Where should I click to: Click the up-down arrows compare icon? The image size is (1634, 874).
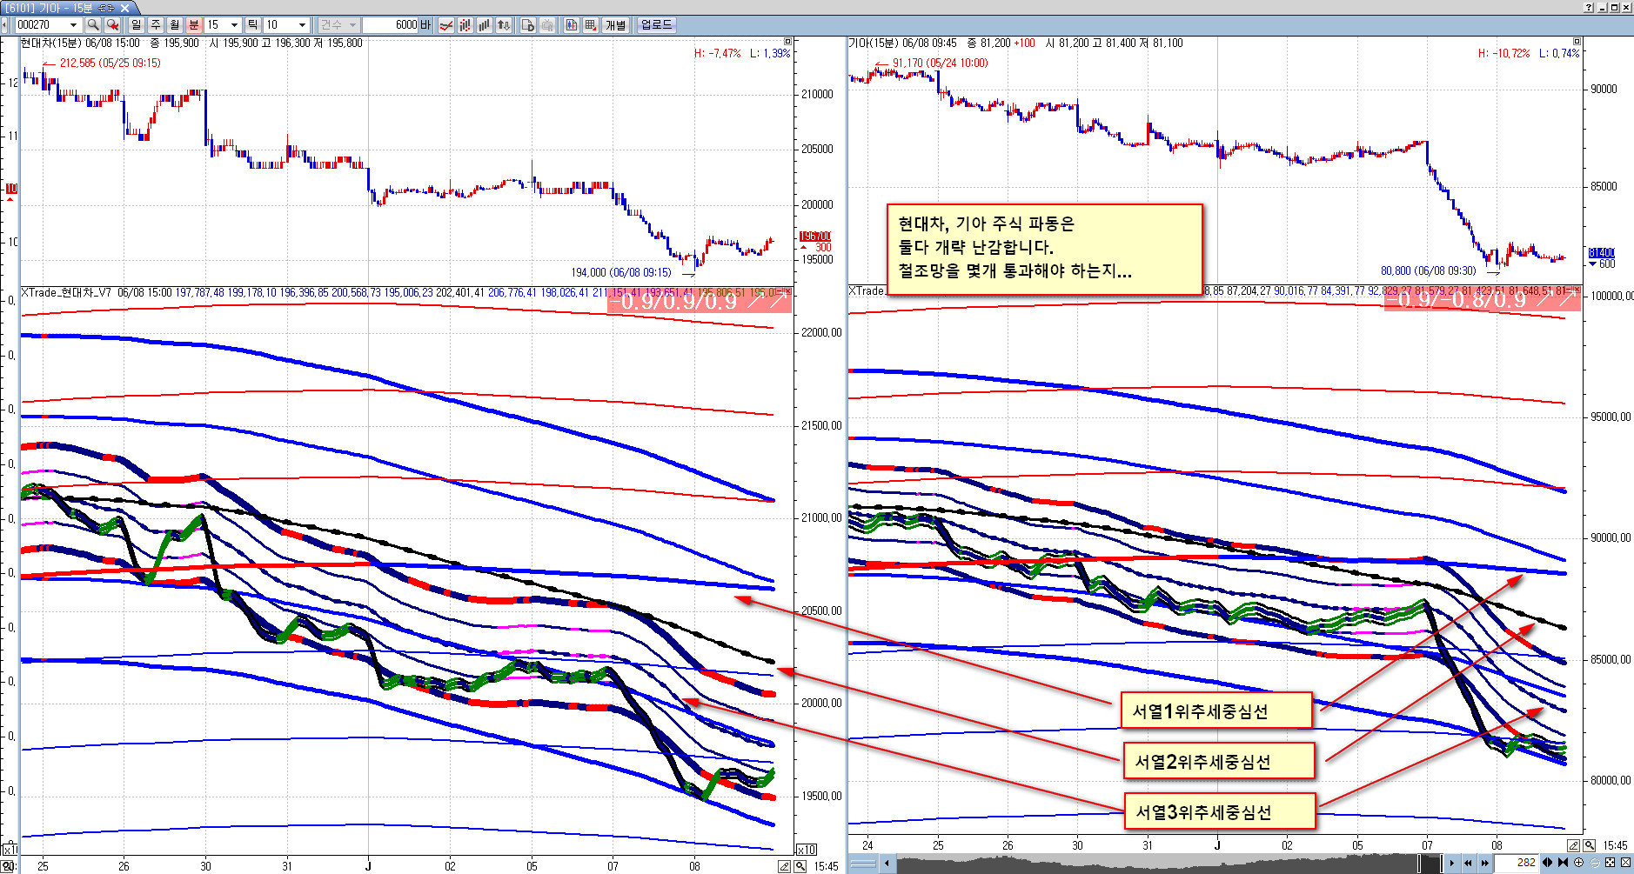504,25
